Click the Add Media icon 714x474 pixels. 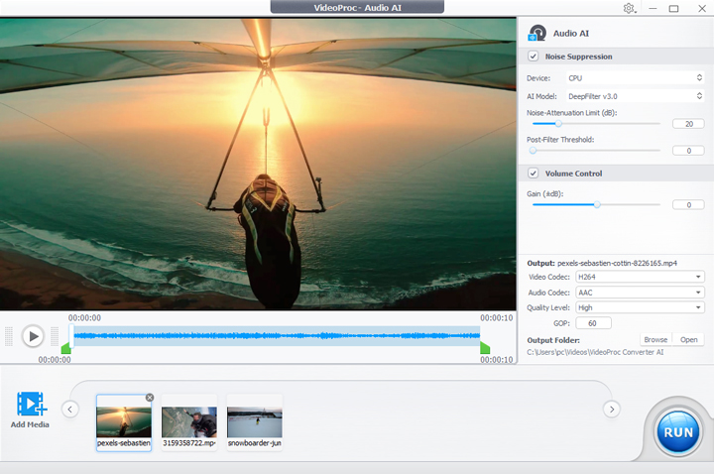(x=31, y=405)
